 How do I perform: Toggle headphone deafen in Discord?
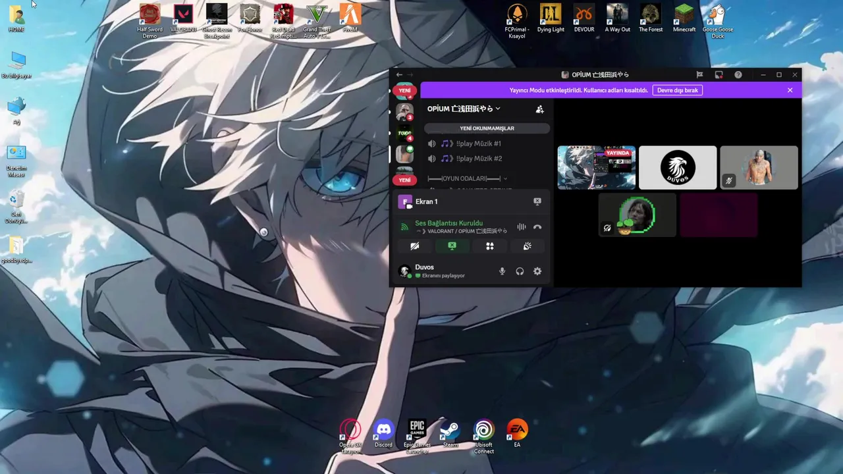coord(520,271)
